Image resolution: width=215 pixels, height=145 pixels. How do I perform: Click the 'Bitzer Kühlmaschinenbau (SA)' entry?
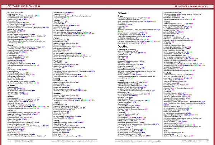[137, 21]
